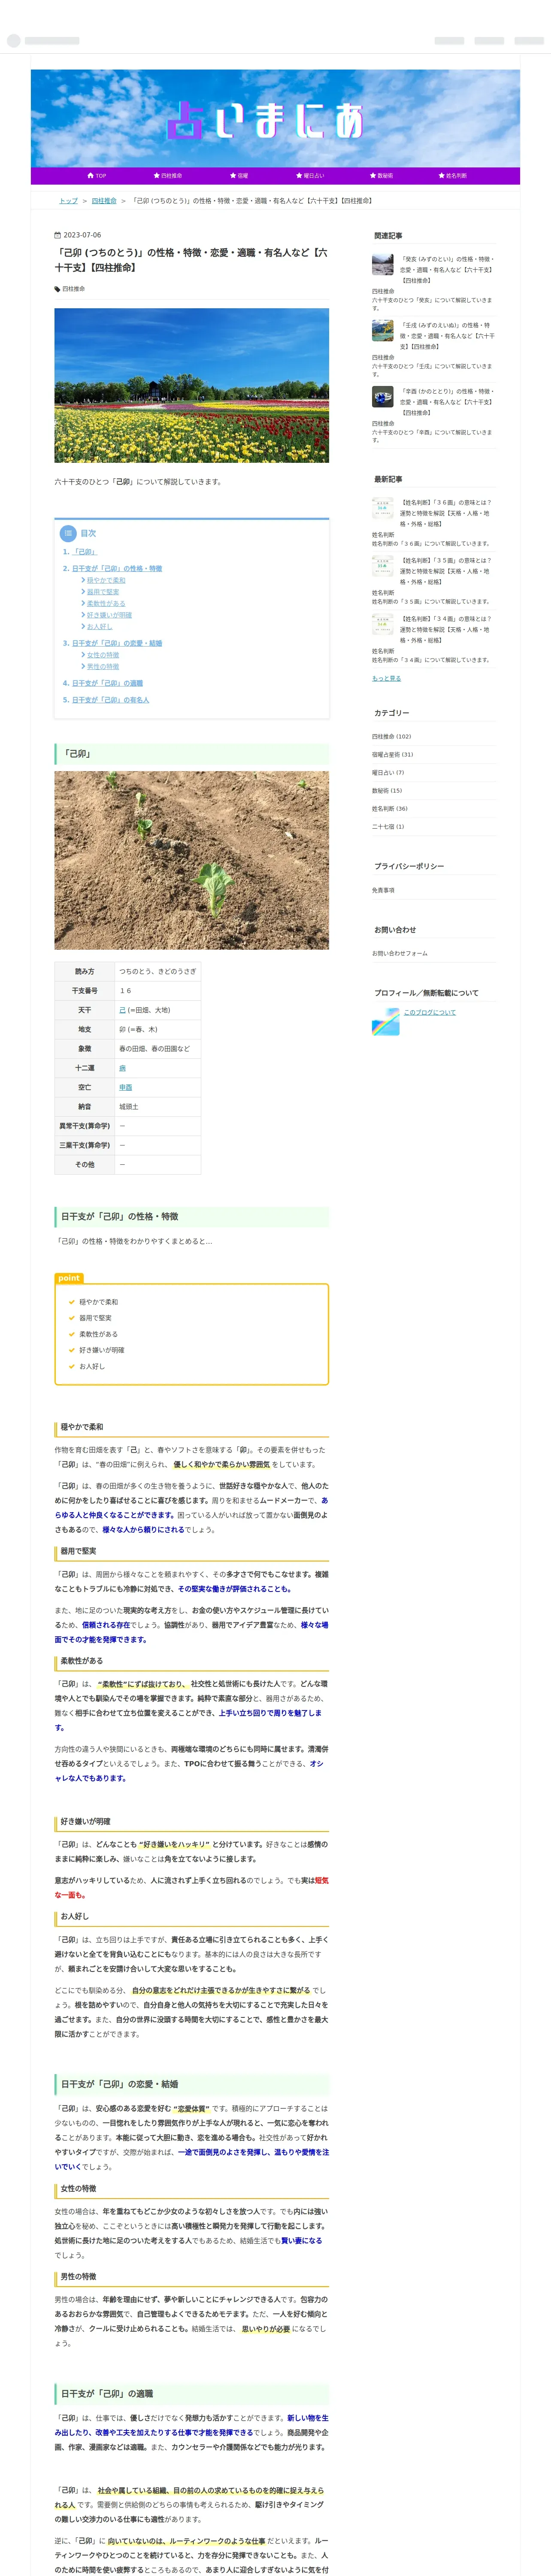
Task: Click the 申酉 link in the 空亡 row
Action: [x=126, y=1087]
